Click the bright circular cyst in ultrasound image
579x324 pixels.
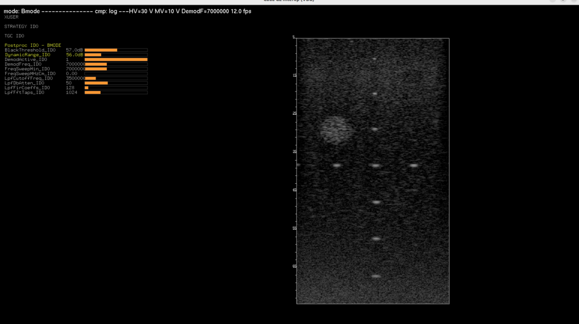(336, 129)
